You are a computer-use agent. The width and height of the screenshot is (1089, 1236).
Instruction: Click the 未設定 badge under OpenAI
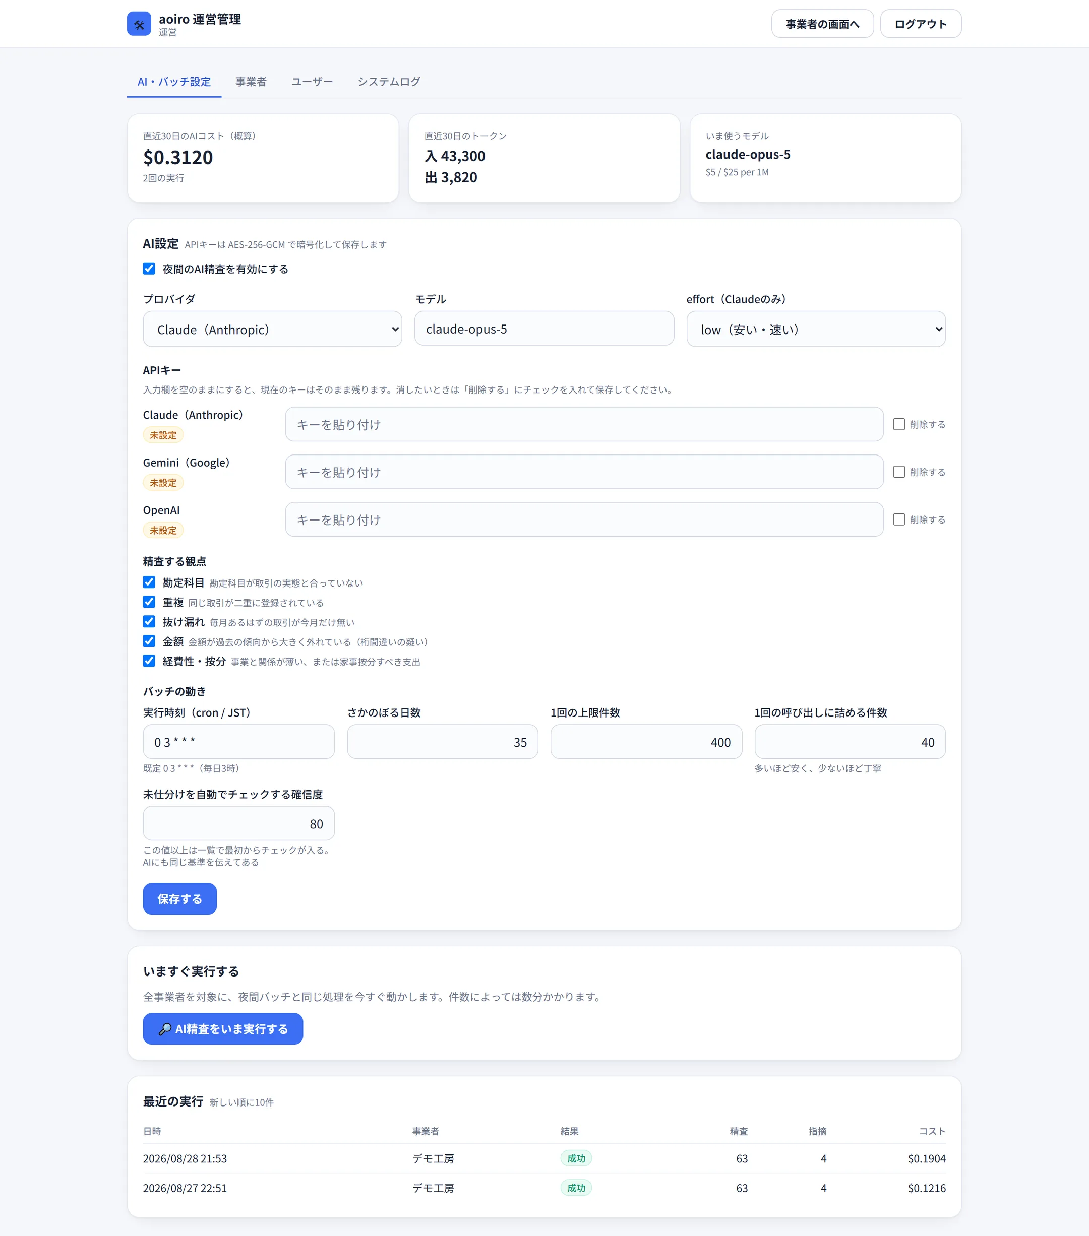(x=163, y=530)
